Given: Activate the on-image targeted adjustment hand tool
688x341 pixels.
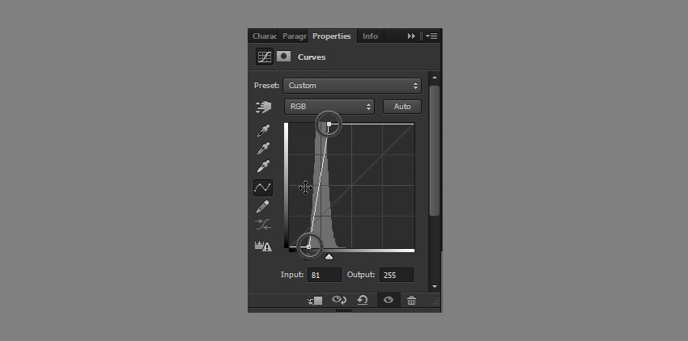Looking at the screenshot, I should (x=263, y=107).
